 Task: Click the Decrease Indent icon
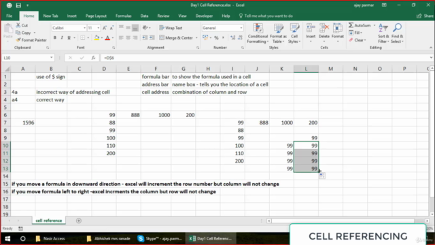tap(145, 38)
